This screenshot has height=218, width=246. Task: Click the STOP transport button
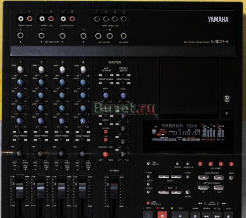point(228,215)
